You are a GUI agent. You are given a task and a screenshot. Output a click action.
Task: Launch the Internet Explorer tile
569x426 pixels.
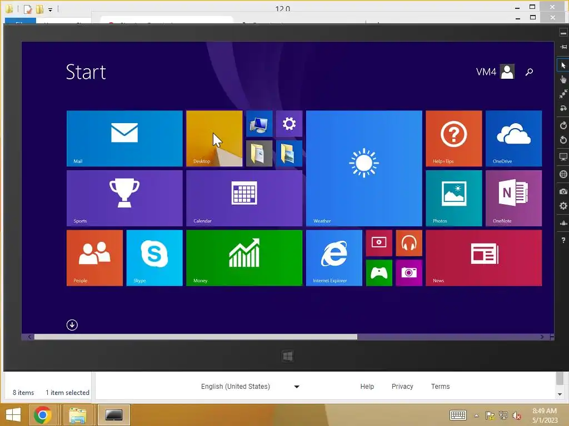coord(334,258)
